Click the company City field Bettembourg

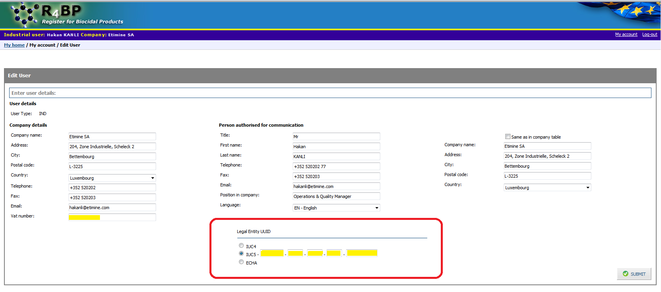tap(112, 157)
